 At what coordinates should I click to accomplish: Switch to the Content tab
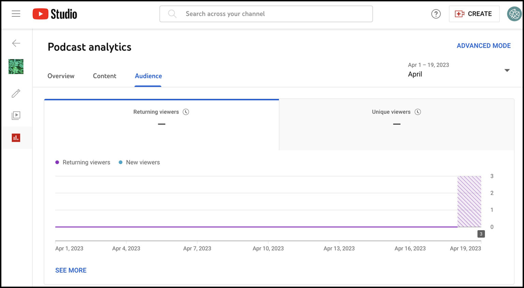point(105,76)
